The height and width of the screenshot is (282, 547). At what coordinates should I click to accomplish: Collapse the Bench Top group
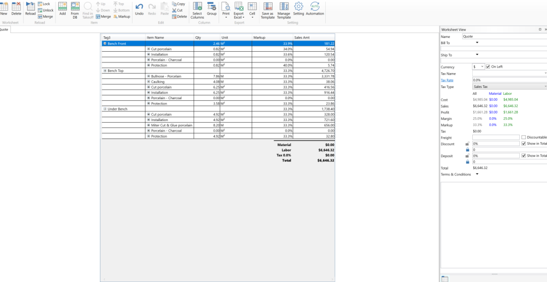point(105,71)
